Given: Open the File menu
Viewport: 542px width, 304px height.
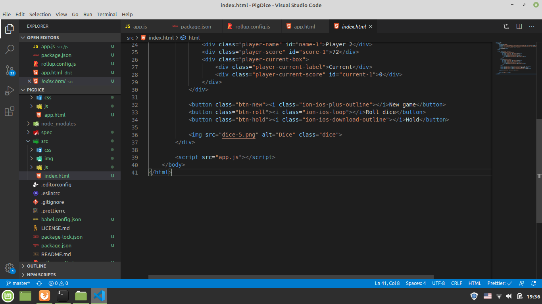Looking at the screenshot, I should click(6, 14).
